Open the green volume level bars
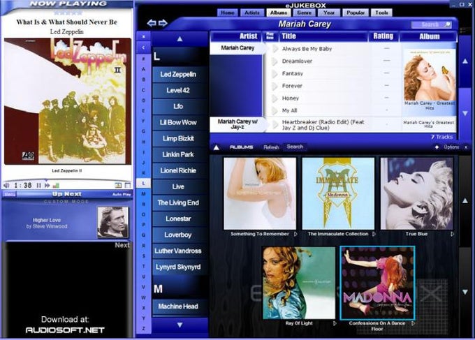Viewport: 475px width, 340px height. coord(56,185)
